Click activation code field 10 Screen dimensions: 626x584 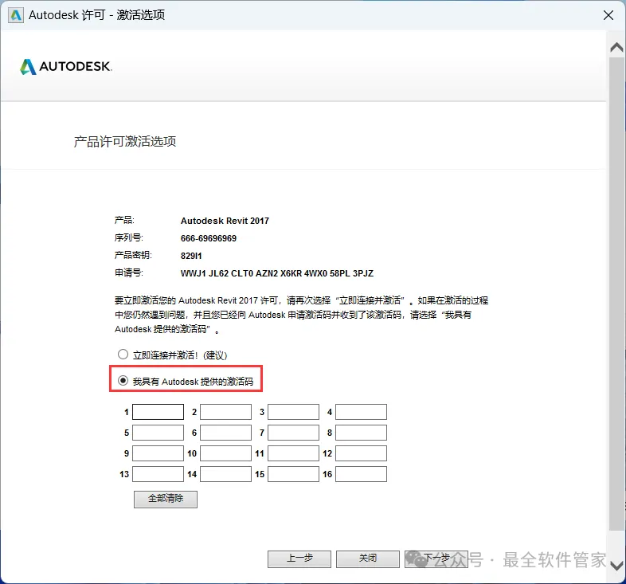[225, 453]
